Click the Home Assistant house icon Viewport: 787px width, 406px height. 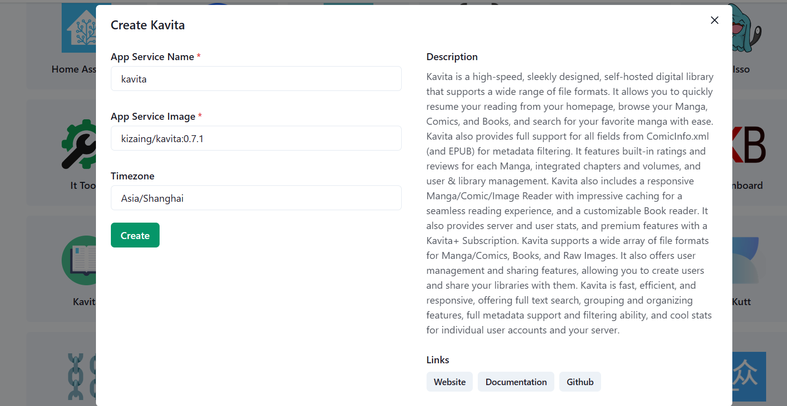coord(79,29)
